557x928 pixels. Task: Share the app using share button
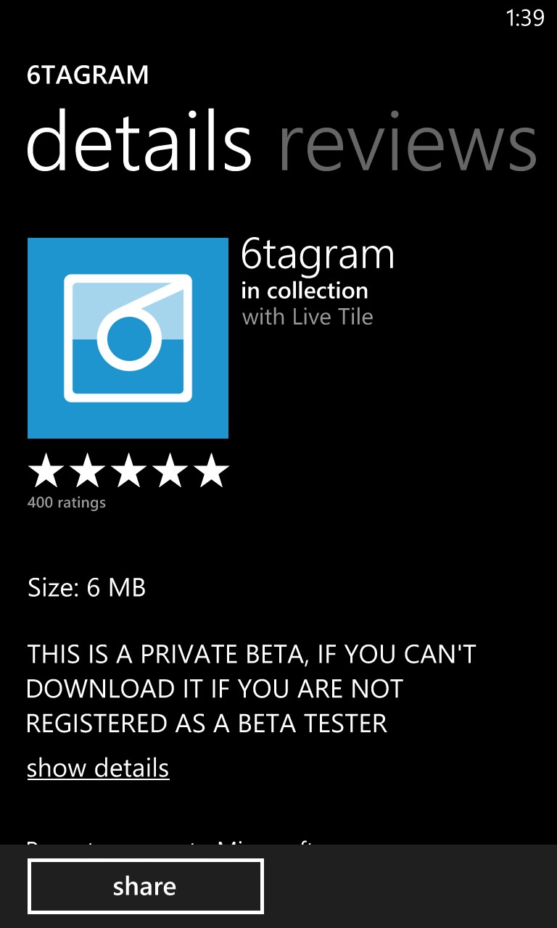(145, 886)
